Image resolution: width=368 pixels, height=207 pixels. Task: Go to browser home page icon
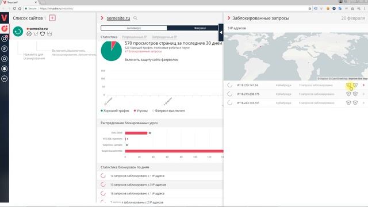click(20, 9)
